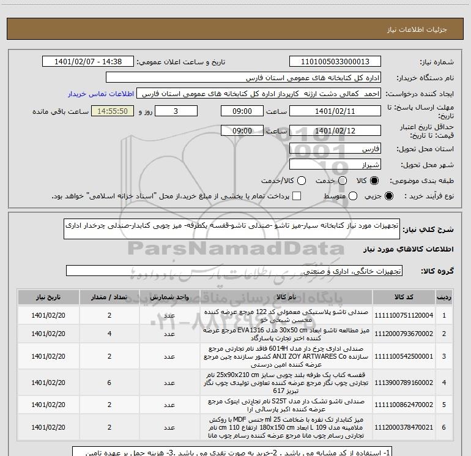Click the قفسه کتاب یک طرفه item name
This screenshot has width=471, height=456.
click(x=286, y=383)
